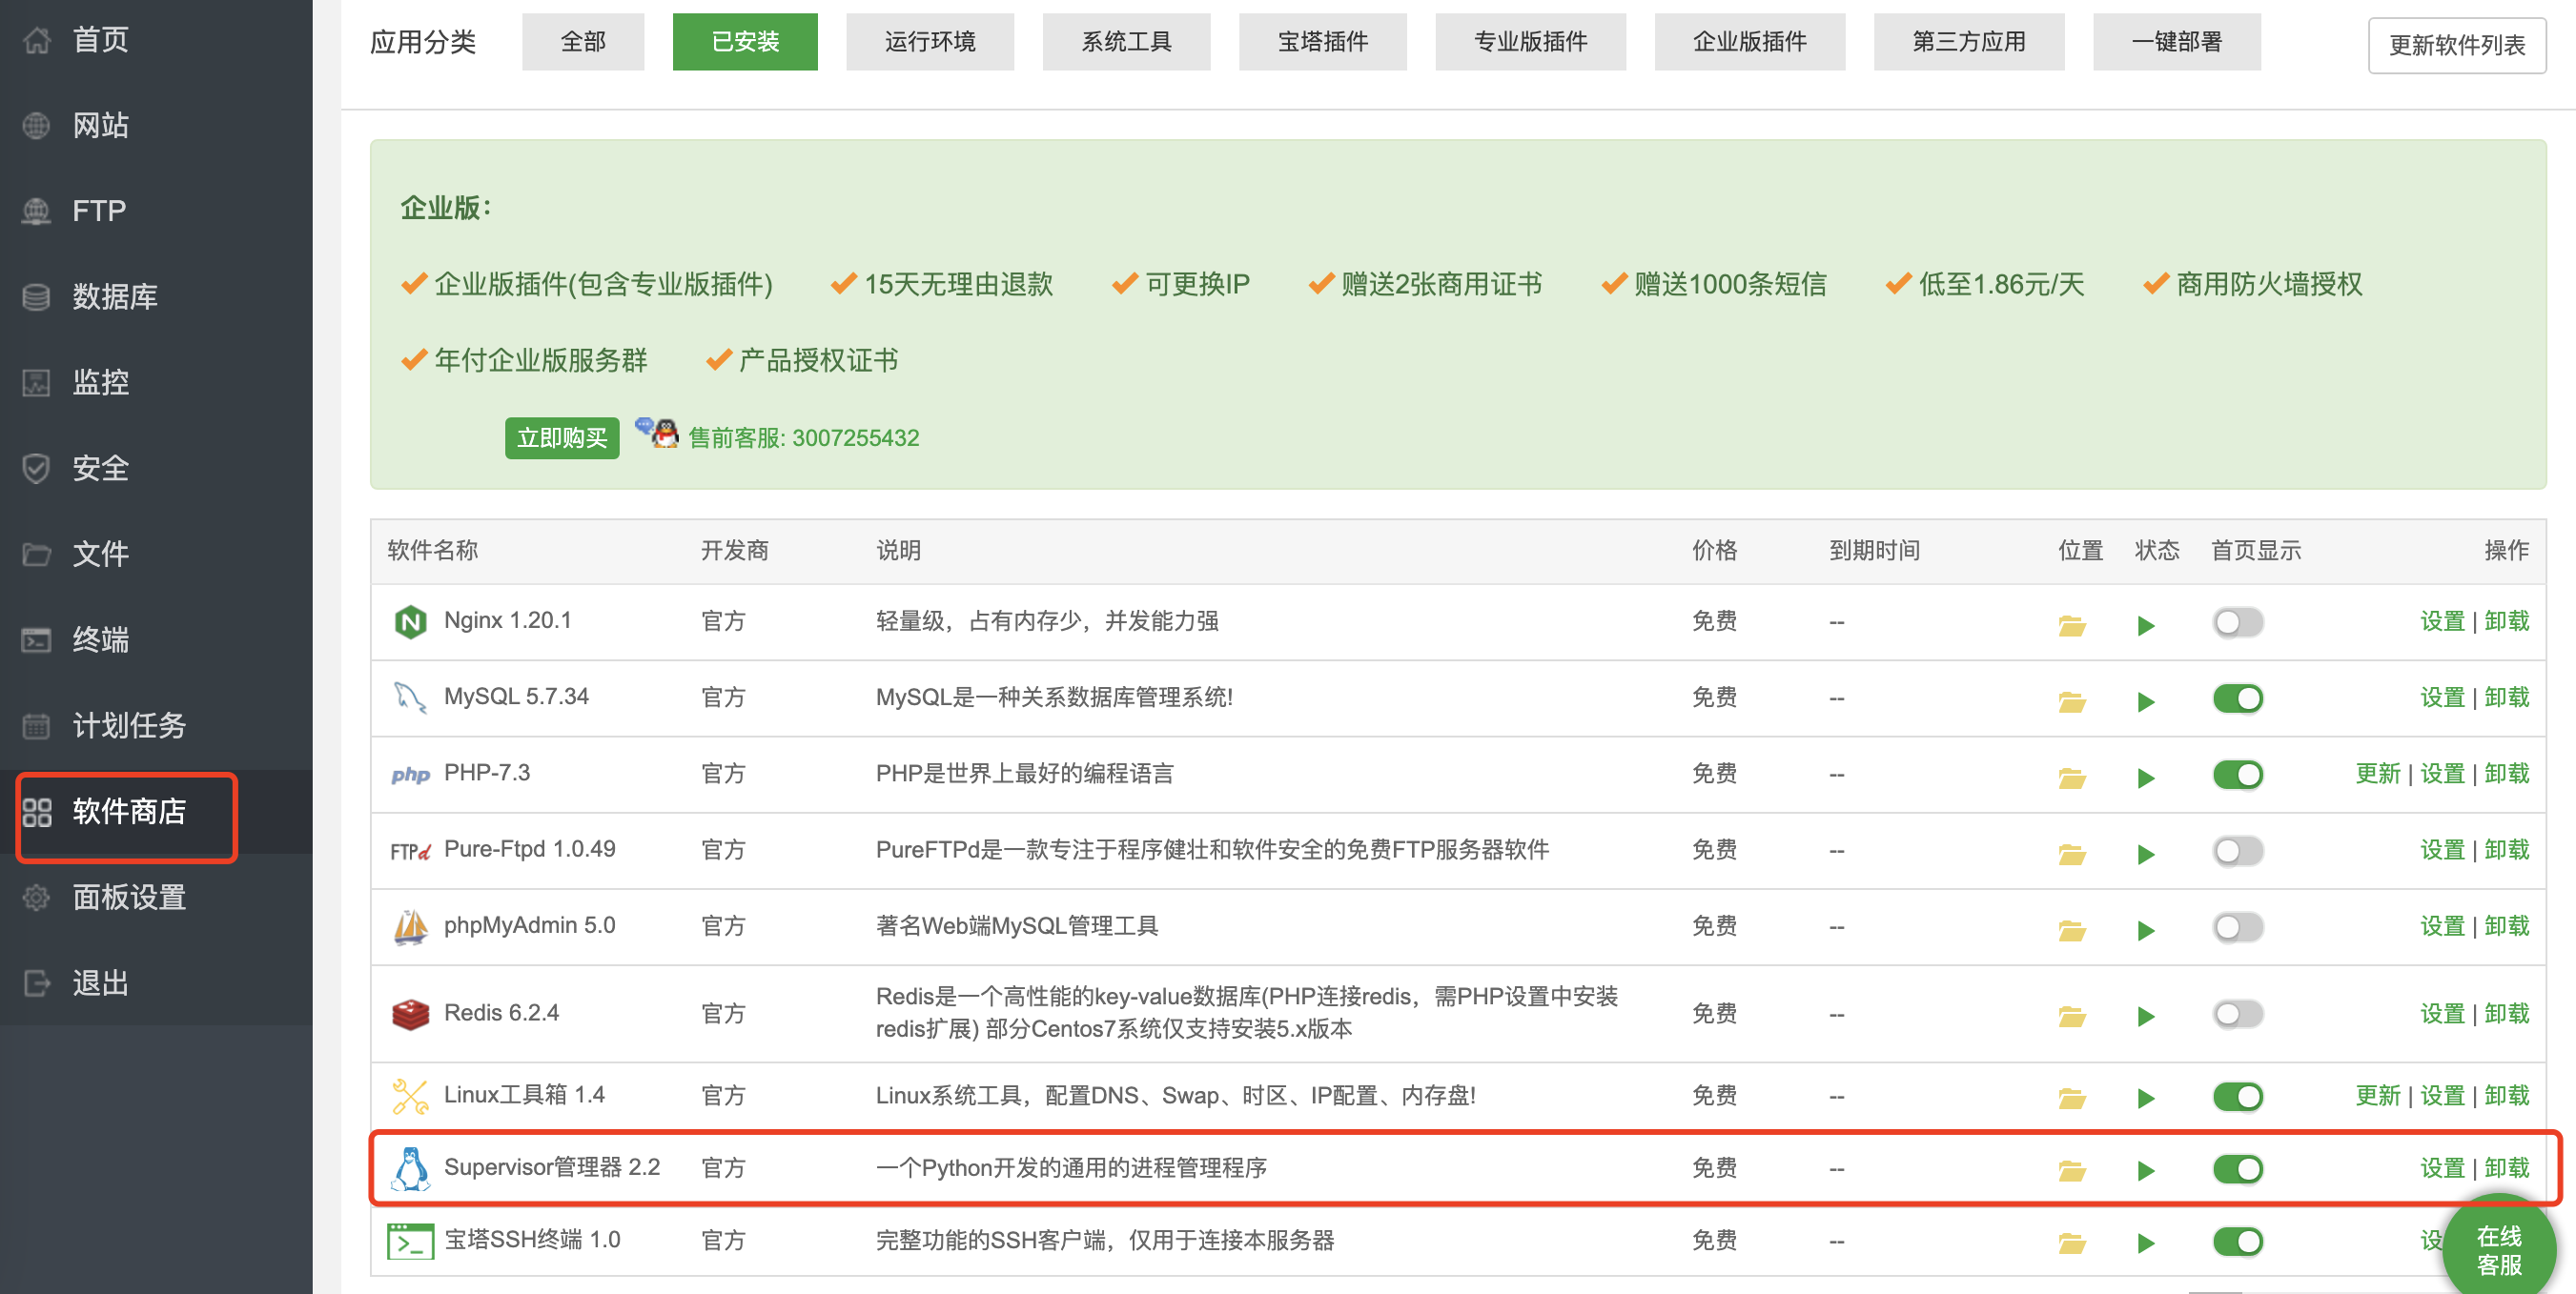Open the 监控 monitoring sidebar icon
Screen dimensions: 2576x1294
coord(36,383)
